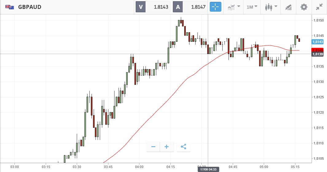Expand the candlestick chart type dropdown
The width and height of the screenshot is (327, 172).
271,7
